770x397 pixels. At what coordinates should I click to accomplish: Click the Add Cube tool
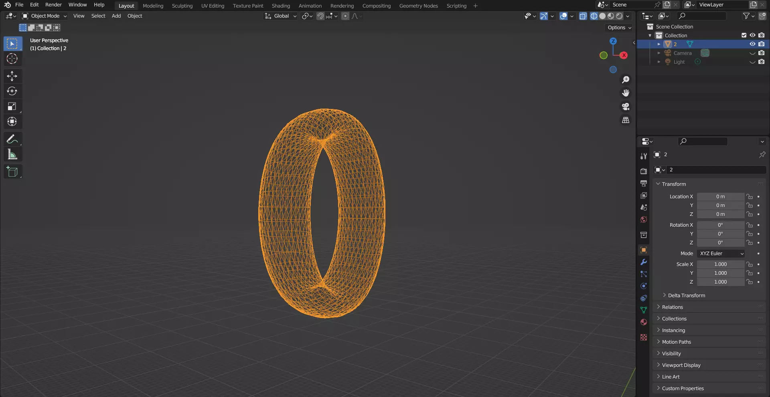[x=12, y=172]
